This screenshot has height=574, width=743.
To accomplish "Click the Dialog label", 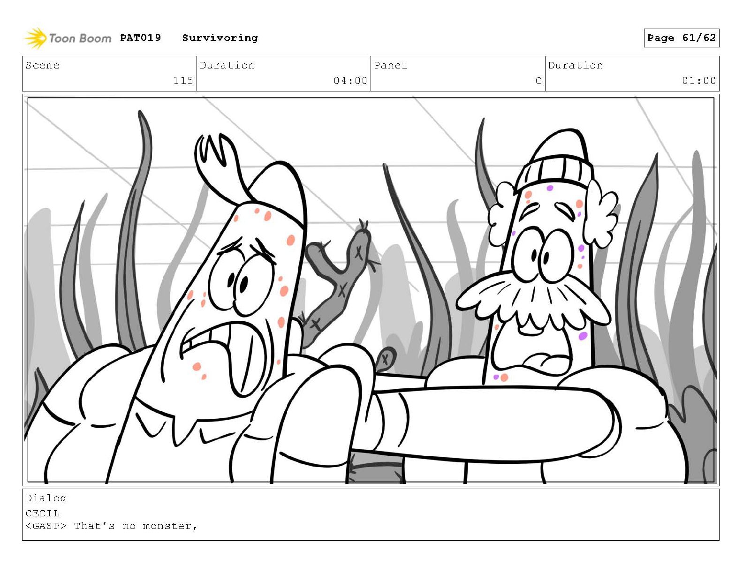I will click(x=46, y=498).
